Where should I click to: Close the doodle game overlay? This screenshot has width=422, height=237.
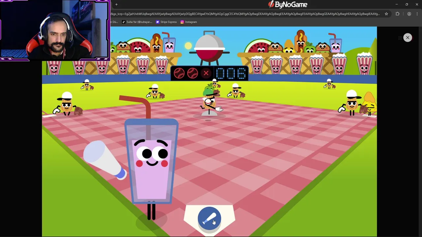407,38
